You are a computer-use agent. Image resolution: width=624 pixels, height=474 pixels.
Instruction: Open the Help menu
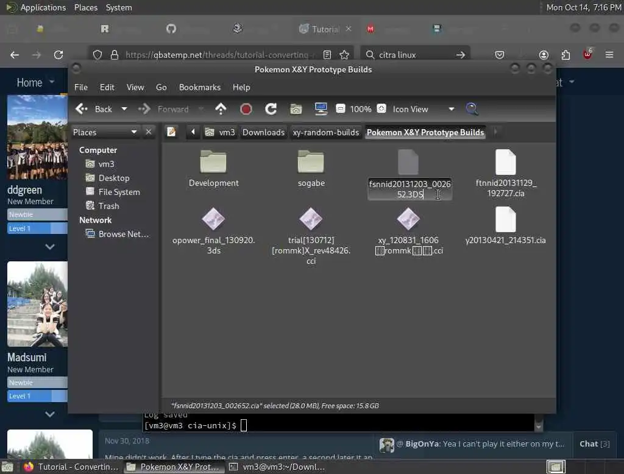click(x=241, y=87)
